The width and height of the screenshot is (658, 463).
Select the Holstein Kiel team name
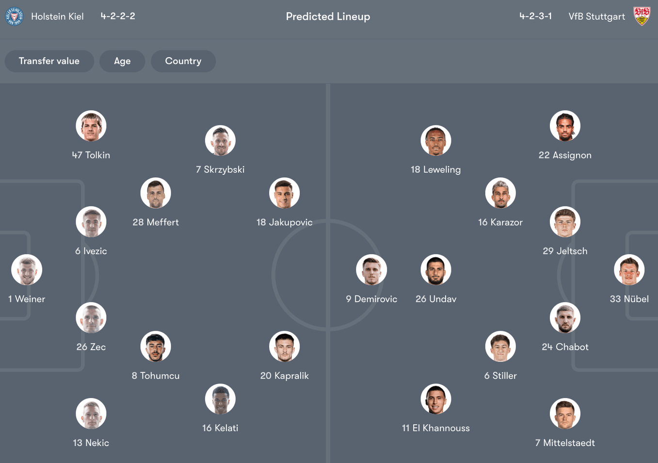pyautogui.click(x=57, y=16)
